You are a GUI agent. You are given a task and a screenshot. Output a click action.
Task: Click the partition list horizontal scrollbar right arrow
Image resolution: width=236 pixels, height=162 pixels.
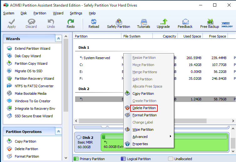point(233,121)
